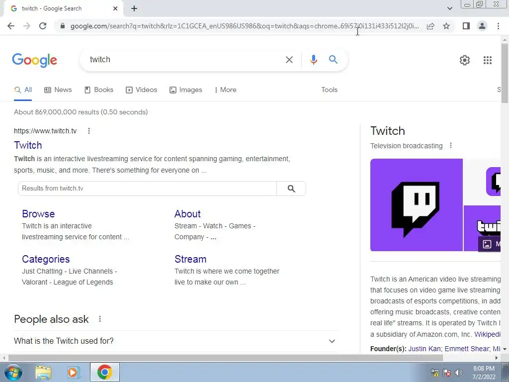Image resolution: width=509 pixels, height=382 pixels.
Task: Open the Chrome side panel
Action: pyautogui.click(x=466, y=26)
